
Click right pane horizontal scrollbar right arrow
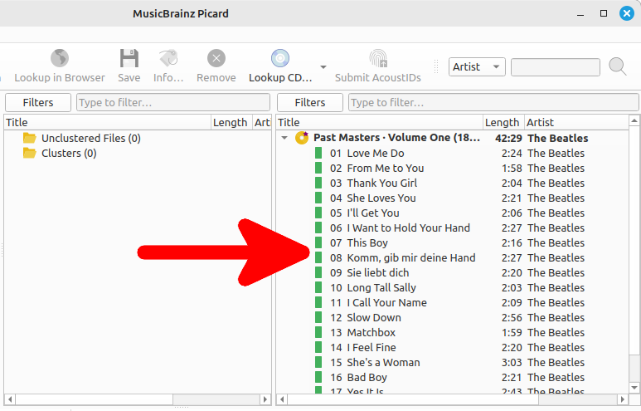[623, 399]
